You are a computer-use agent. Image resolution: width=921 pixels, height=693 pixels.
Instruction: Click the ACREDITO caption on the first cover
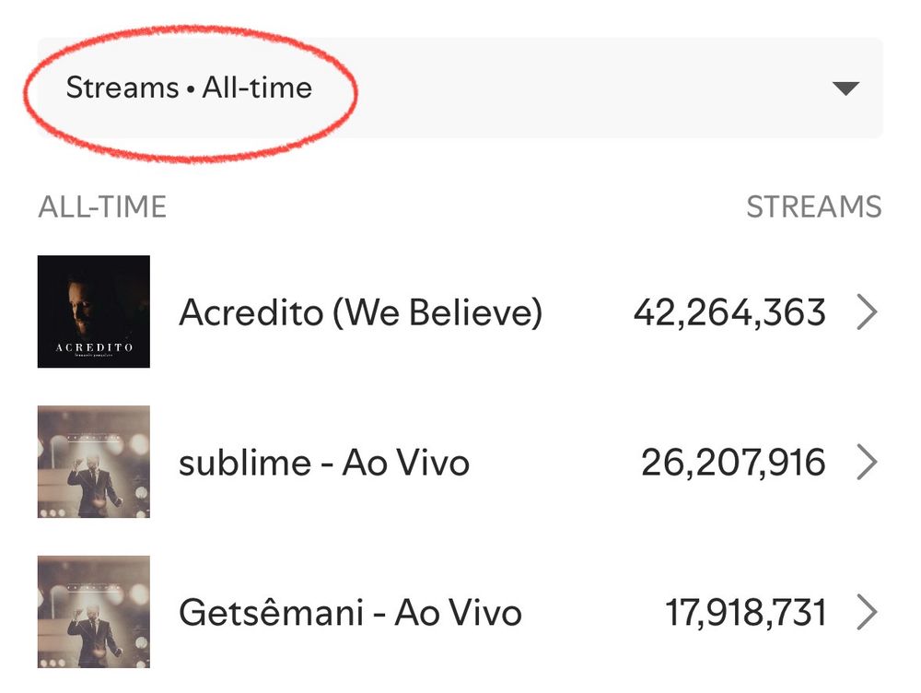tap(93, 347)
